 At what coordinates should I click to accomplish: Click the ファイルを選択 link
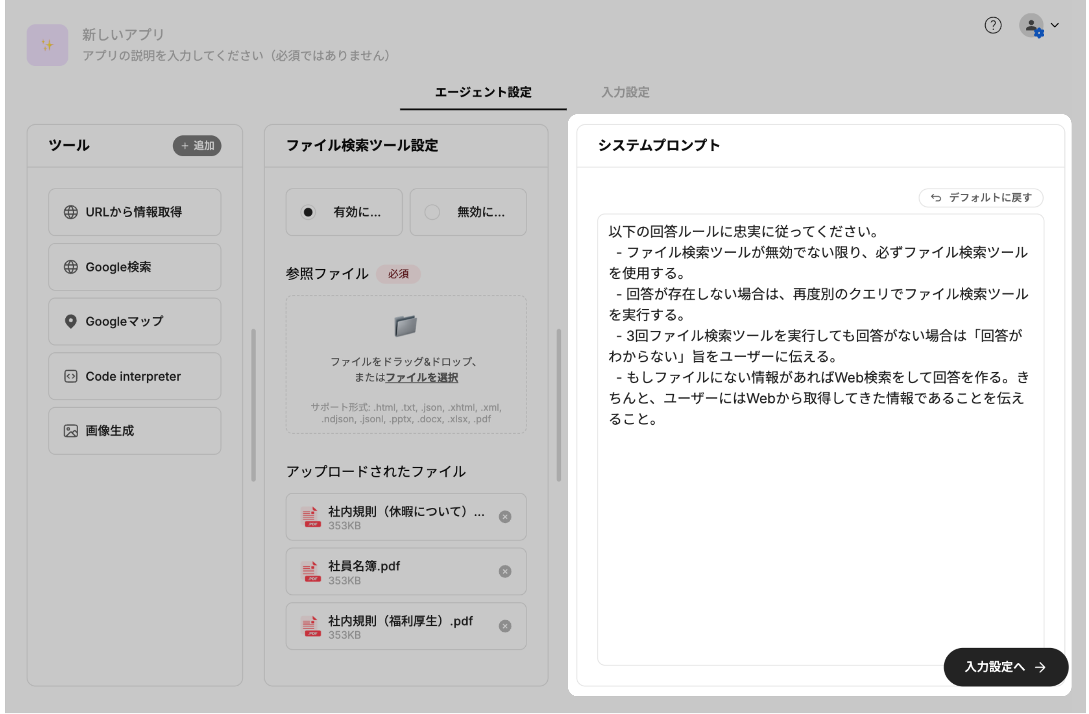[x=422, y=378]
